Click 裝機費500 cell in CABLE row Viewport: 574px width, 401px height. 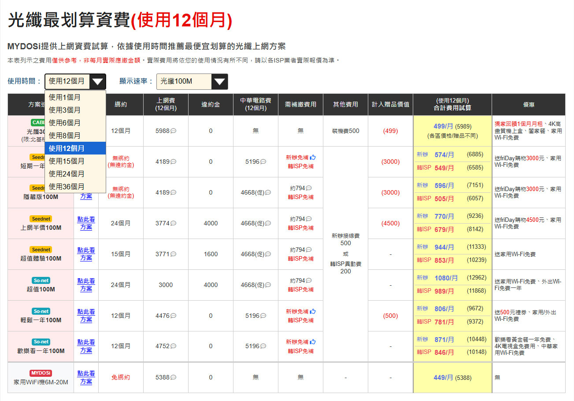click(346, 131)
